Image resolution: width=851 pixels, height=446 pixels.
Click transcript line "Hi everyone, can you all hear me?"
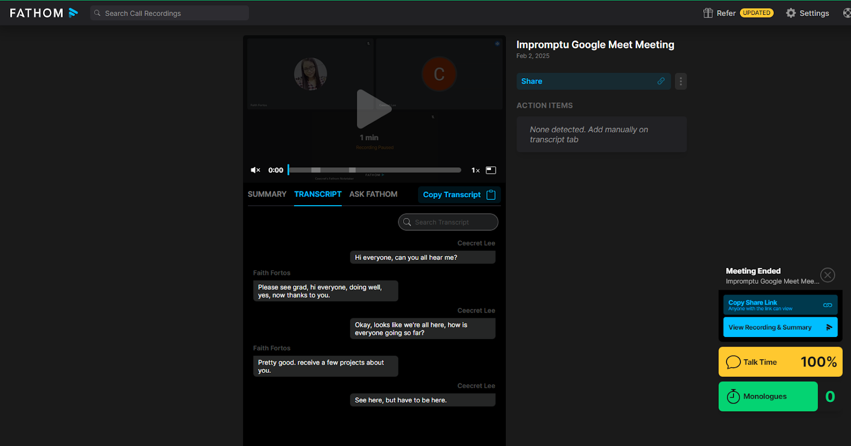(x=422, y=257)
